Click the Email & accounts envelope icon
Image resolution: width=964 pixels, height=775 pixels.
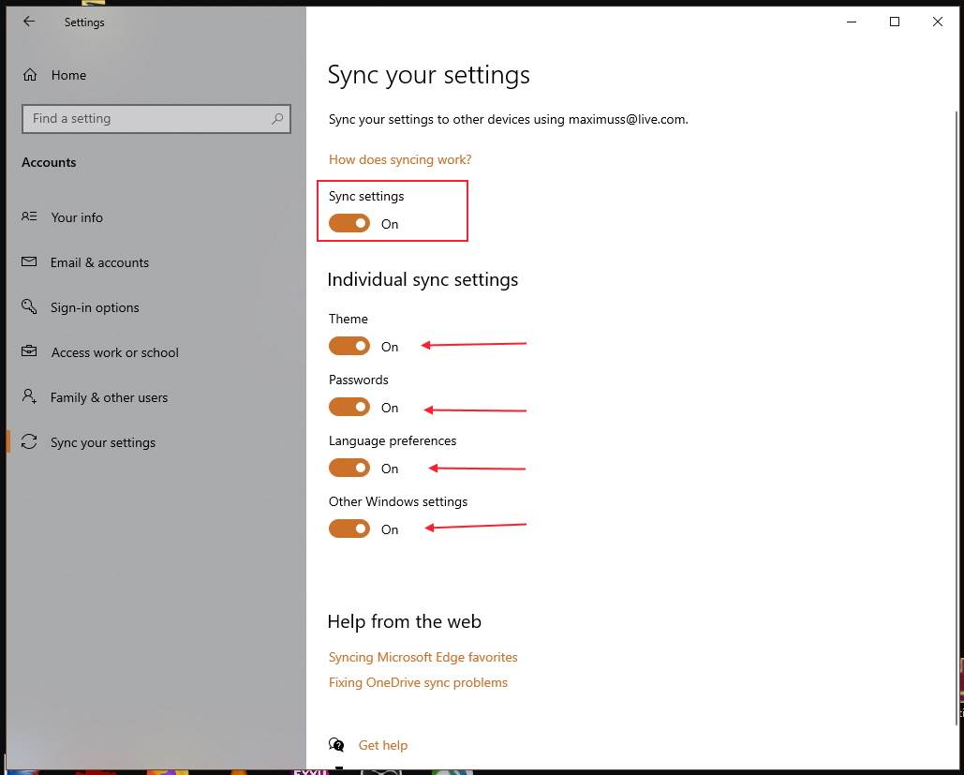29,262
